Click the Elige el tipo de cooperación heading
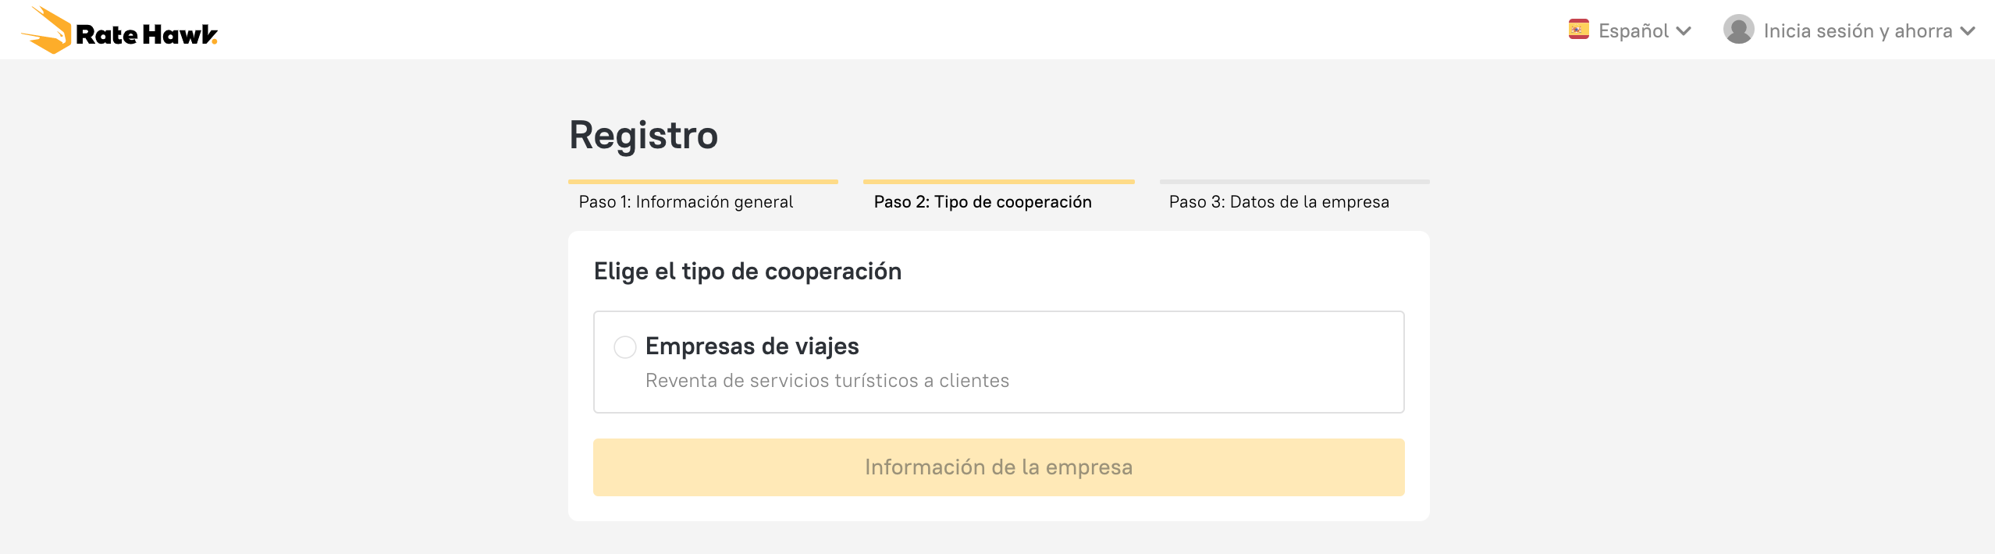The height and width of the screenshot is (554, 1995). (x=747, y=272)
